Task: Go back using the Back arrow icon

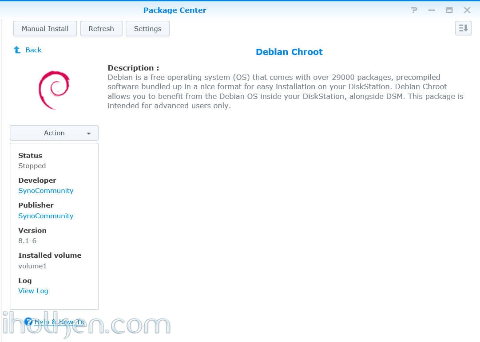Action: click(x=17, y=50)
